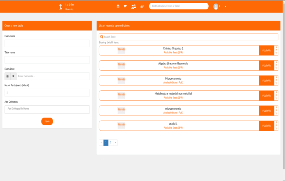Click the No. of Participants field
The height and width of the screenshot is (181, 285).
click(47, 92)
